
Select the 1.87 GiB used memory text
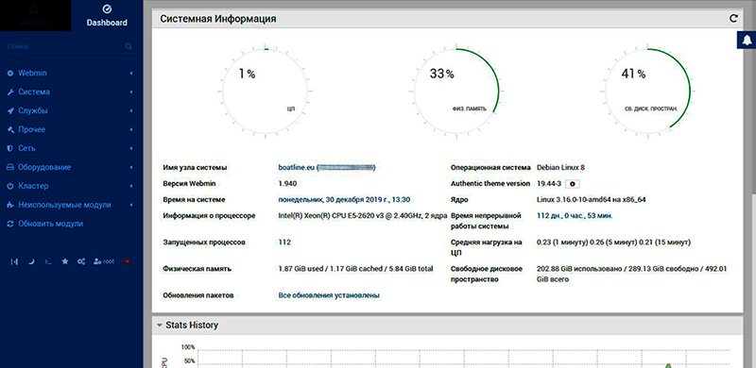[x=356, y=269]
